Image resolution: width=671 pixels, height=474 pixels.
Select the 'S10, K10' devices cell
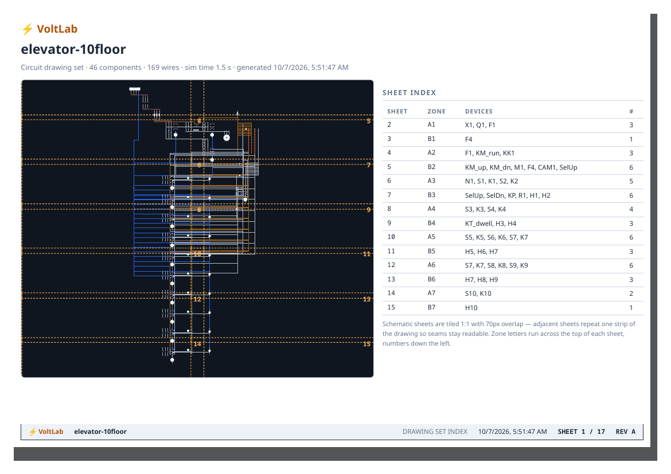click(478, 294)
